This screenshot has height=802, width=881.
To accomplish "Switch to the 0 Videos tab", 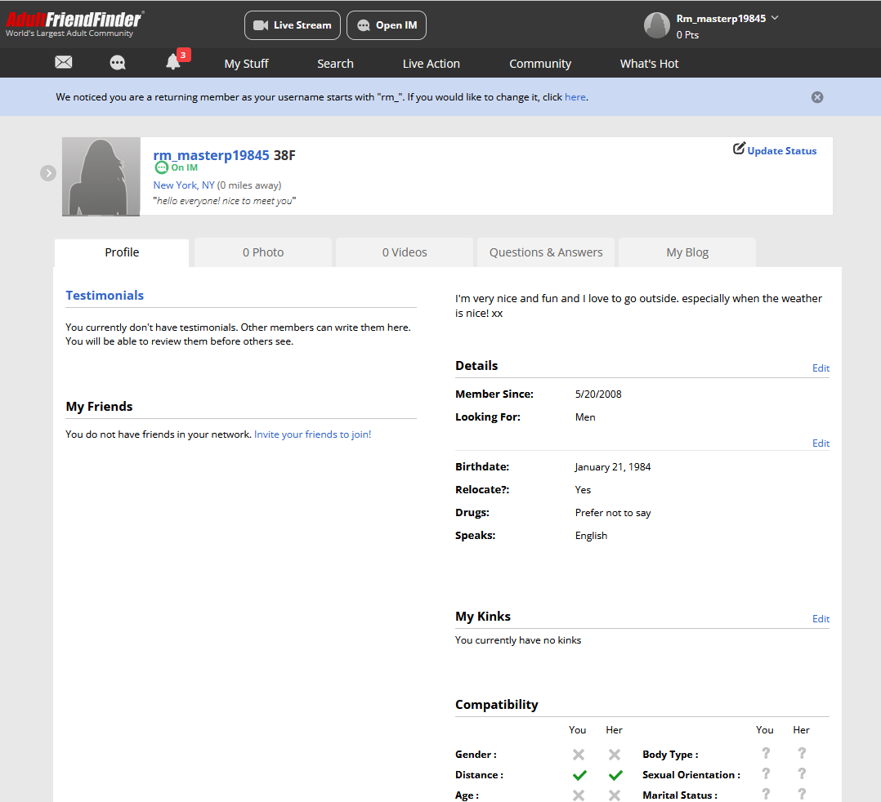I will (x=405, y=252).
